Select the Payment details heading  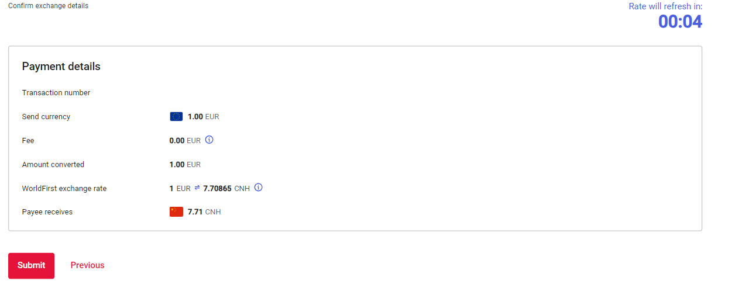61,67
